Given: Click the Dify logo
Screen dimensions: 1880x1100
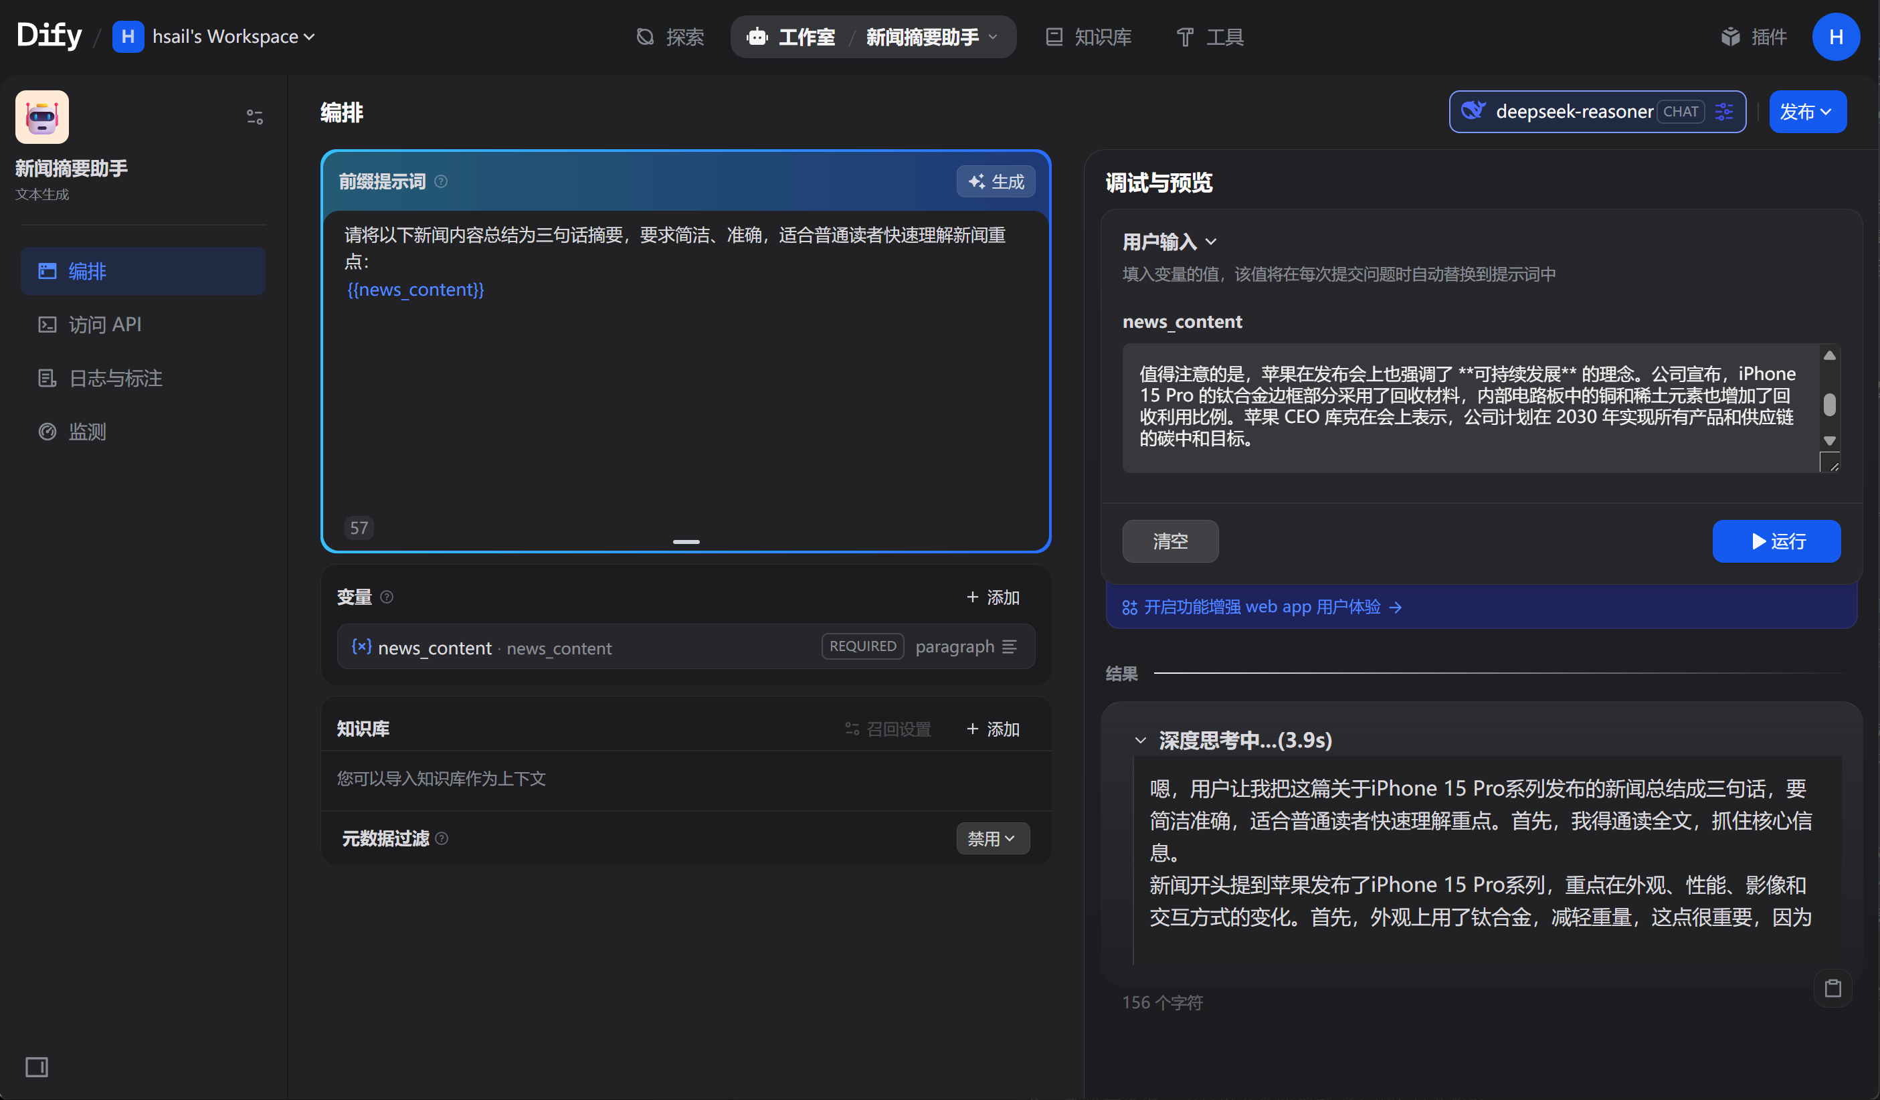Looking at the screenshot, I should [x=50, y=35].
